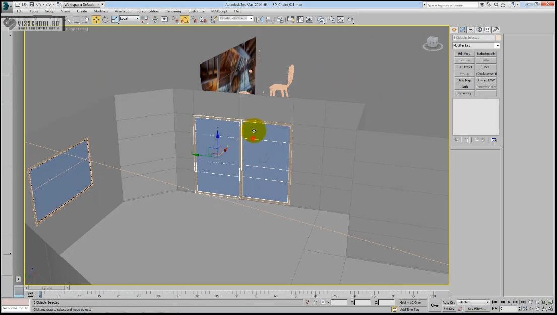Click the UVW Map modifier button
This screenshot has height=315, width=557.
[464, 80]
